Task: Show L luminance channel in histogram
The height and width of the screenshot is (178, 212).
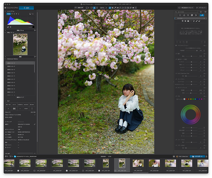Action: [19, 14]
